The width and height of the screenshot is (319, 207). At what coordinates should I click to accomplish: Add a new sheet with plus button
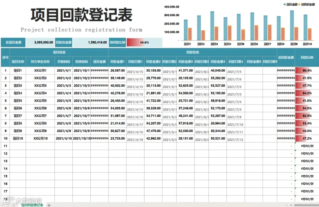49,205
